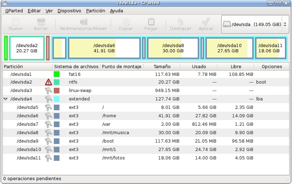Click the 109.85 MiB free value

[241, 74]
